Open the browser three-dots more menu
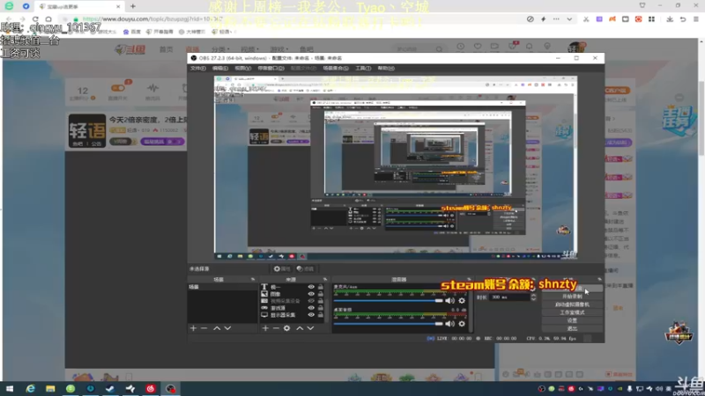This screenshot has height=396, width=705. tap(556, 19)
